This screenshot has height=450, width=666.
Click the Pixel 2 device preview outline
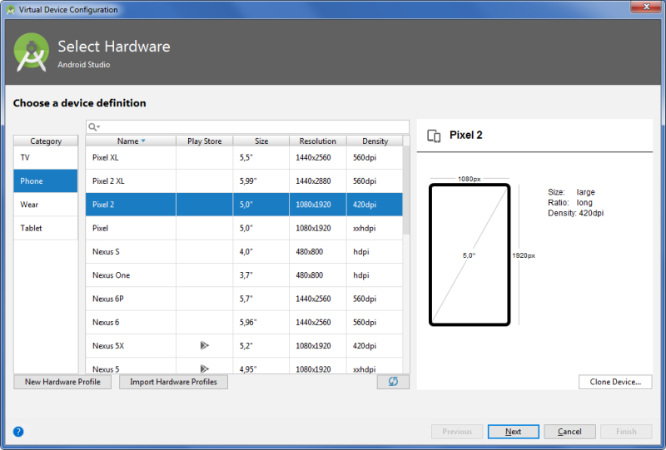[x=470, y=255]
